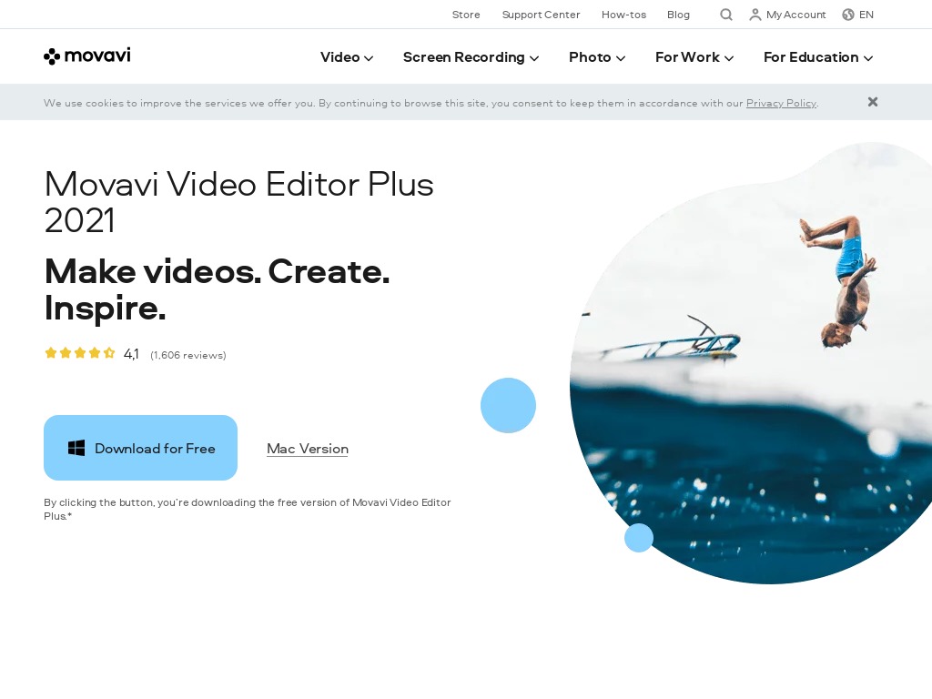Open the Privacy Policy link
The height and width of the screenshot is (699, 932).
[781, 103]
